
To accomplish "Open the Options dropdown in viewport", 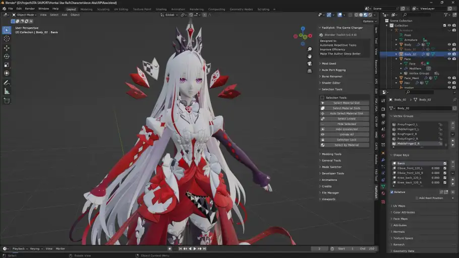I will [369, 21].
